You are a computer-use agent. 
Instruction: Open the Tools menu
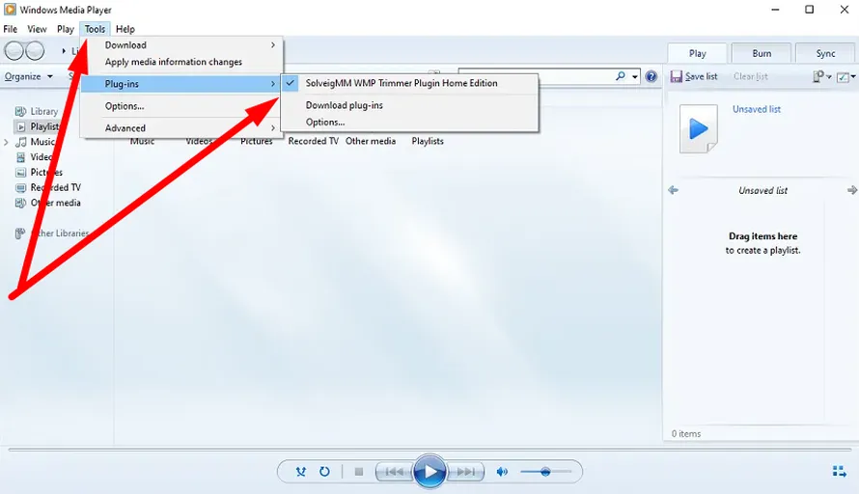point(95,29)
